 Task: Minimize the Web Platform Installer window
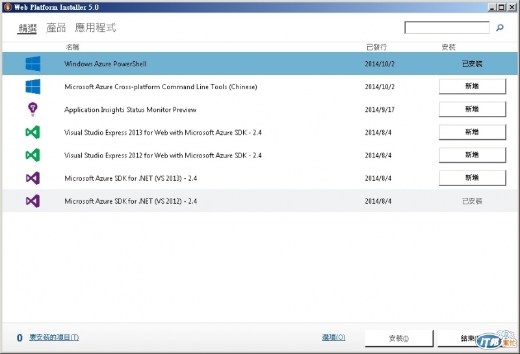492,7
